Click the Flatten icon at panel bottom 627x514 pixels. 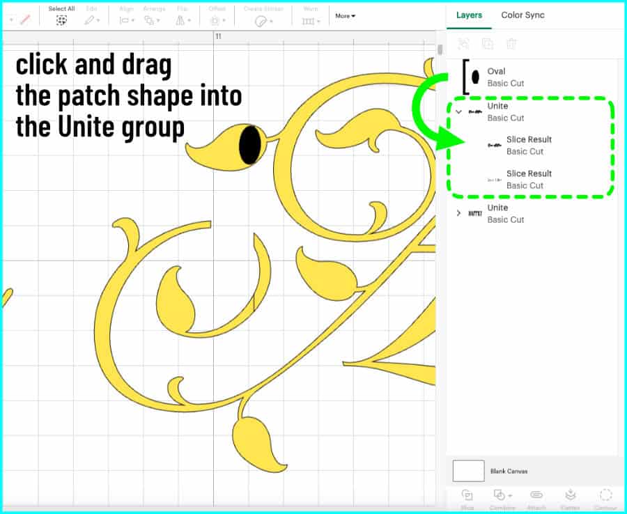pyautogui.click(x=570, y=494)
